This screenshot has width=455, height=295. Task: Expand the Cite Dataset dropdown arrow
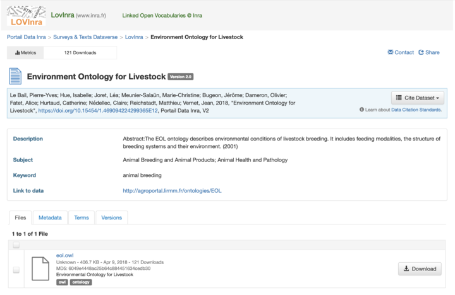[437, 98]
